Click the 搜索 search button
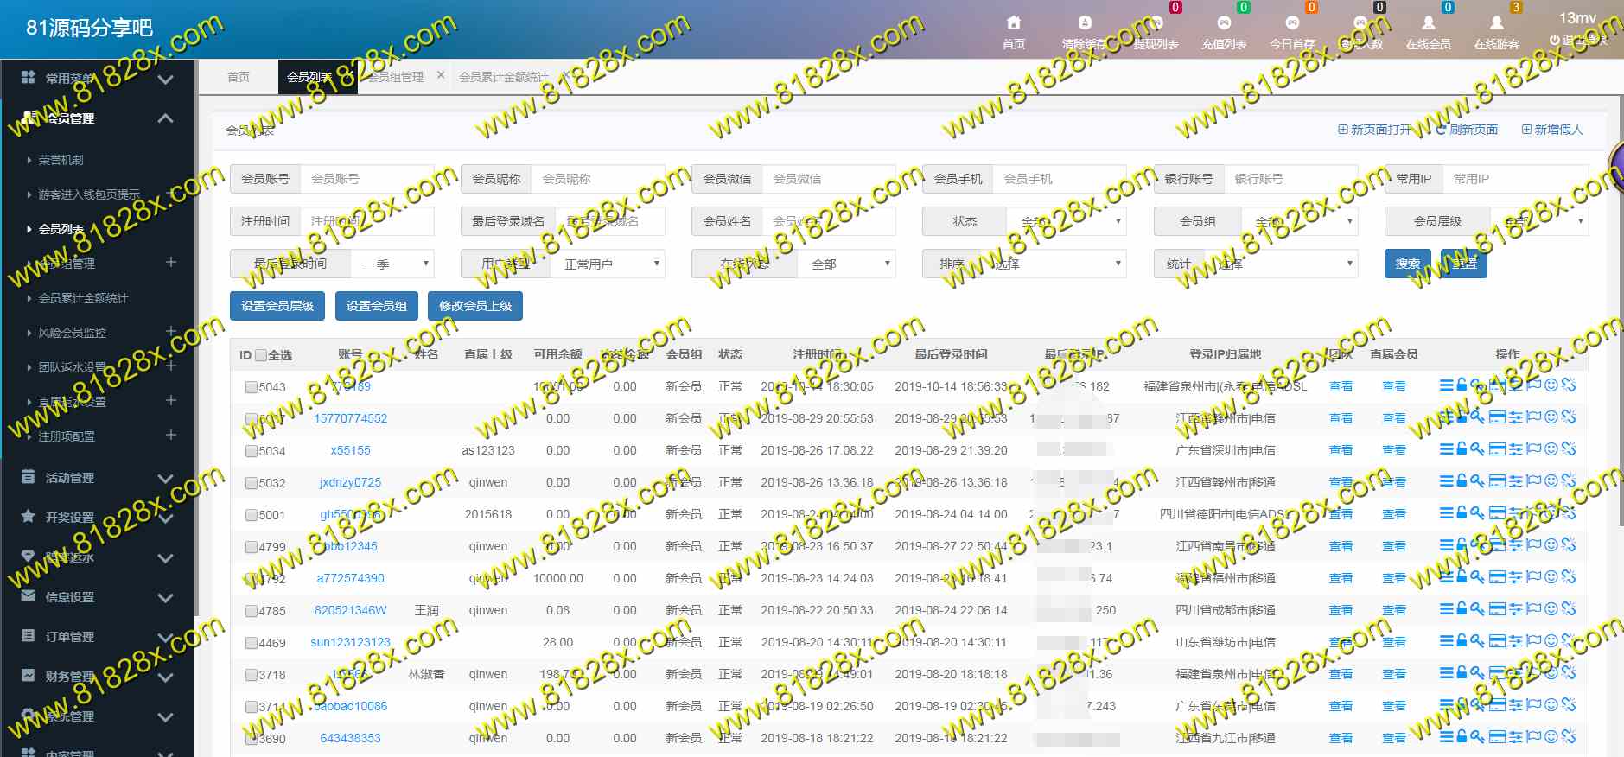 point(1407,264)
